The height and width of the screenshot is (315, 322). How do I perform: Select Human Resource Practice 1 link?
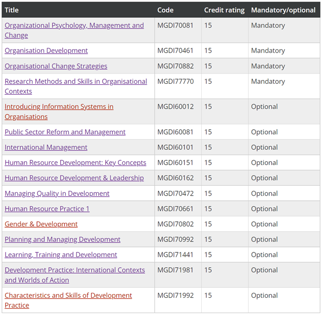click(x=47, y=209)
